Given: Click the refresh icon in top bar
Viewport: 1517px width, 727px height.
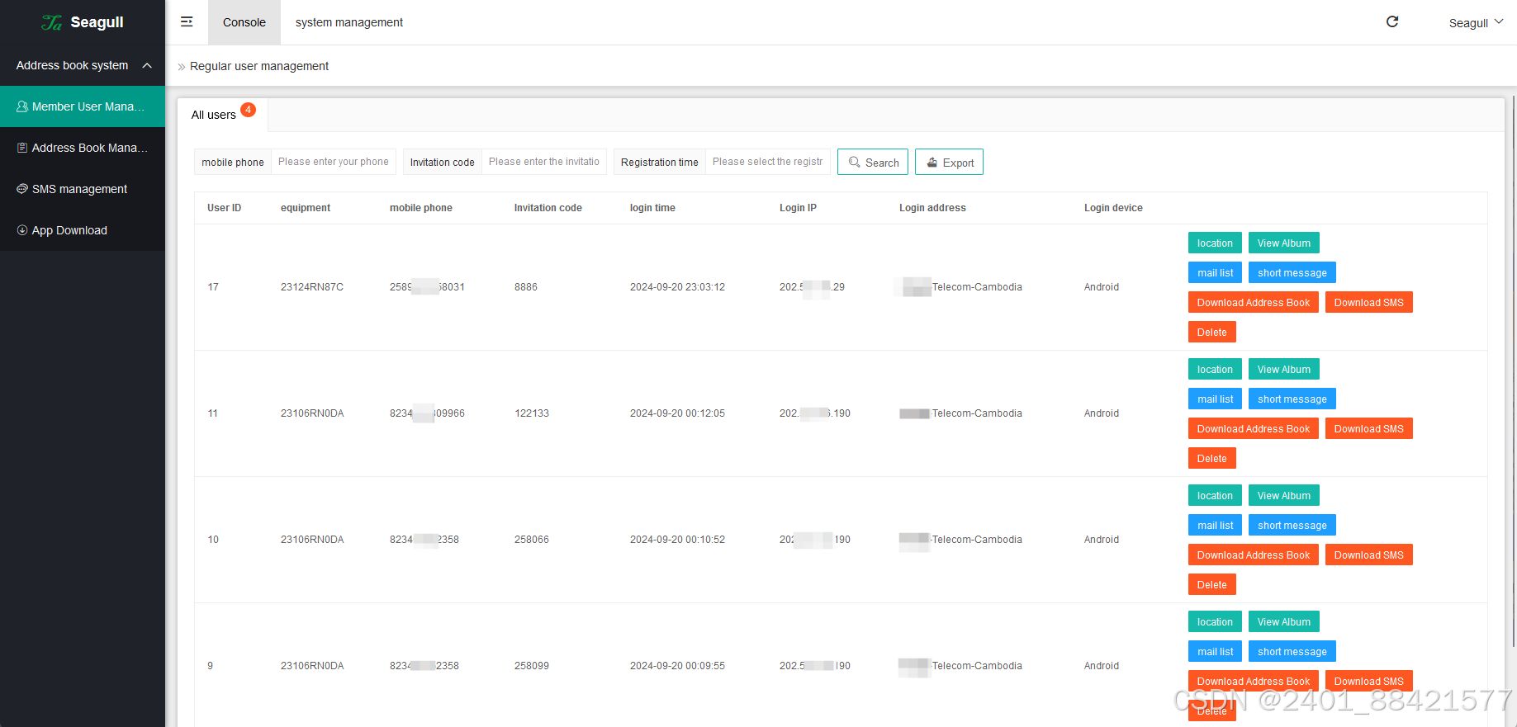Looking at the screenshot, I should pos(1392,22).
